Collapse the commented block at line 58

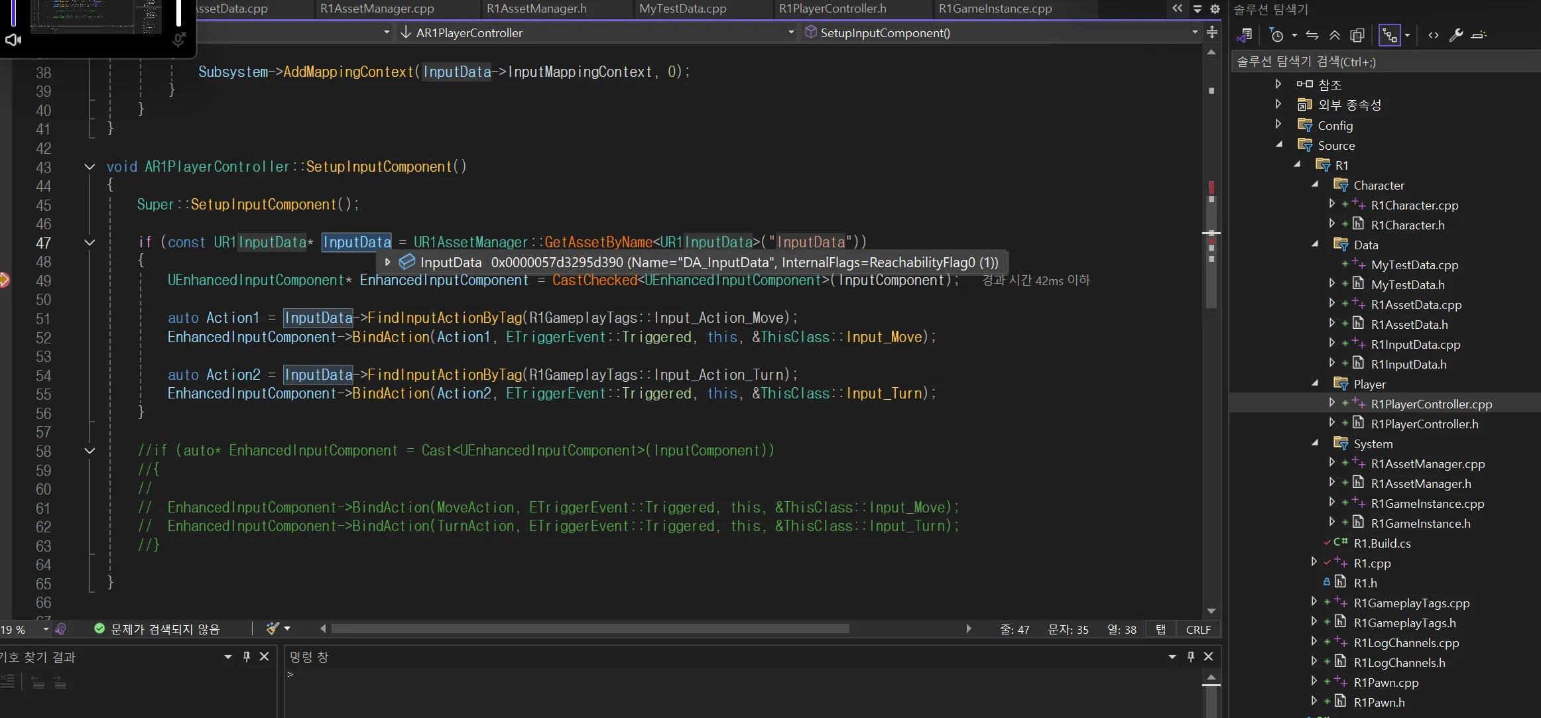point(90,450)
